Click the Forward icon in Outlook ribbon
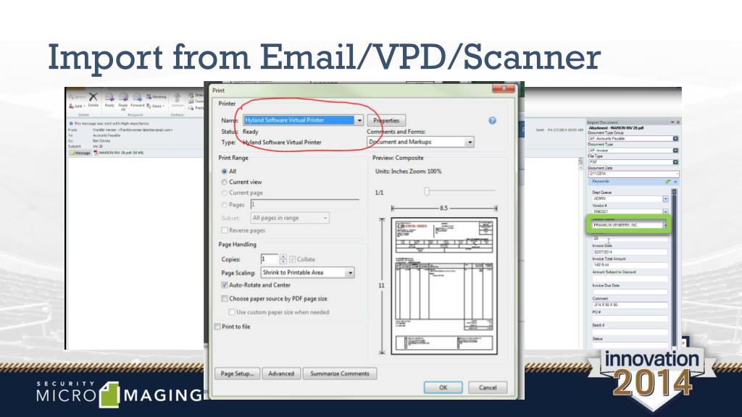The image size is (742, 417). pos(137,100)
